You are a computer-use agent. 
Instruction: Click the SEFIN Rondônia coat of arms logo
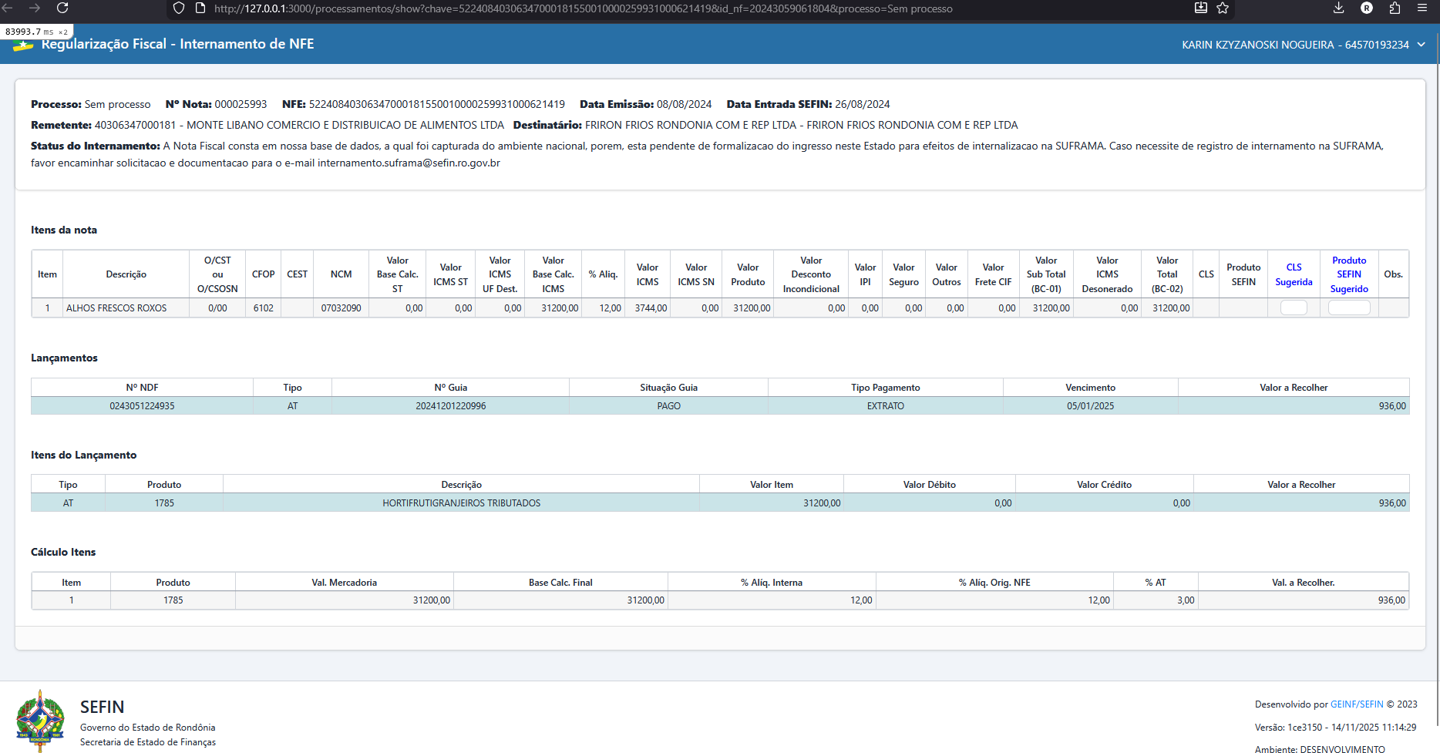click(40, 721)
